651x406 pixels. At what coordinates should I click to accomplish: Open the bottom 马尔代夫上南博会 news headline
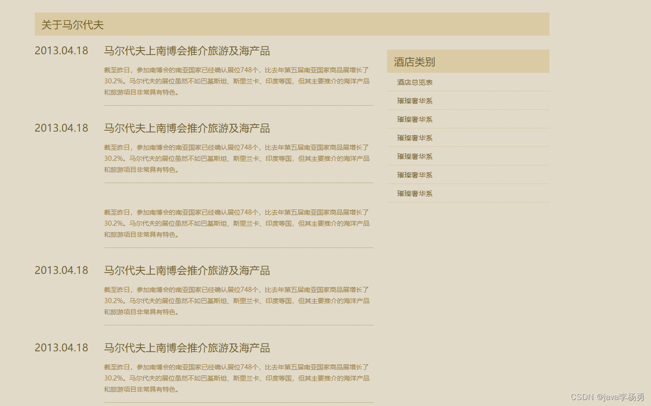point(187,348)
